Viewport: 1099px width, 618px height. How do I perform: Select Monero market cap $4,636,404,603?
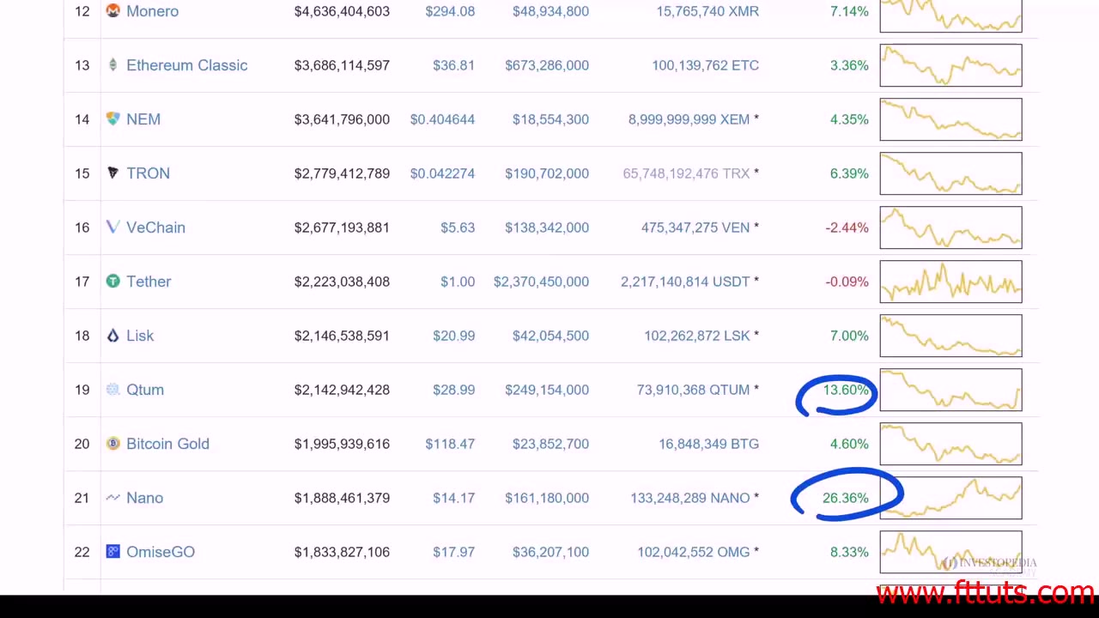(342, 11)
